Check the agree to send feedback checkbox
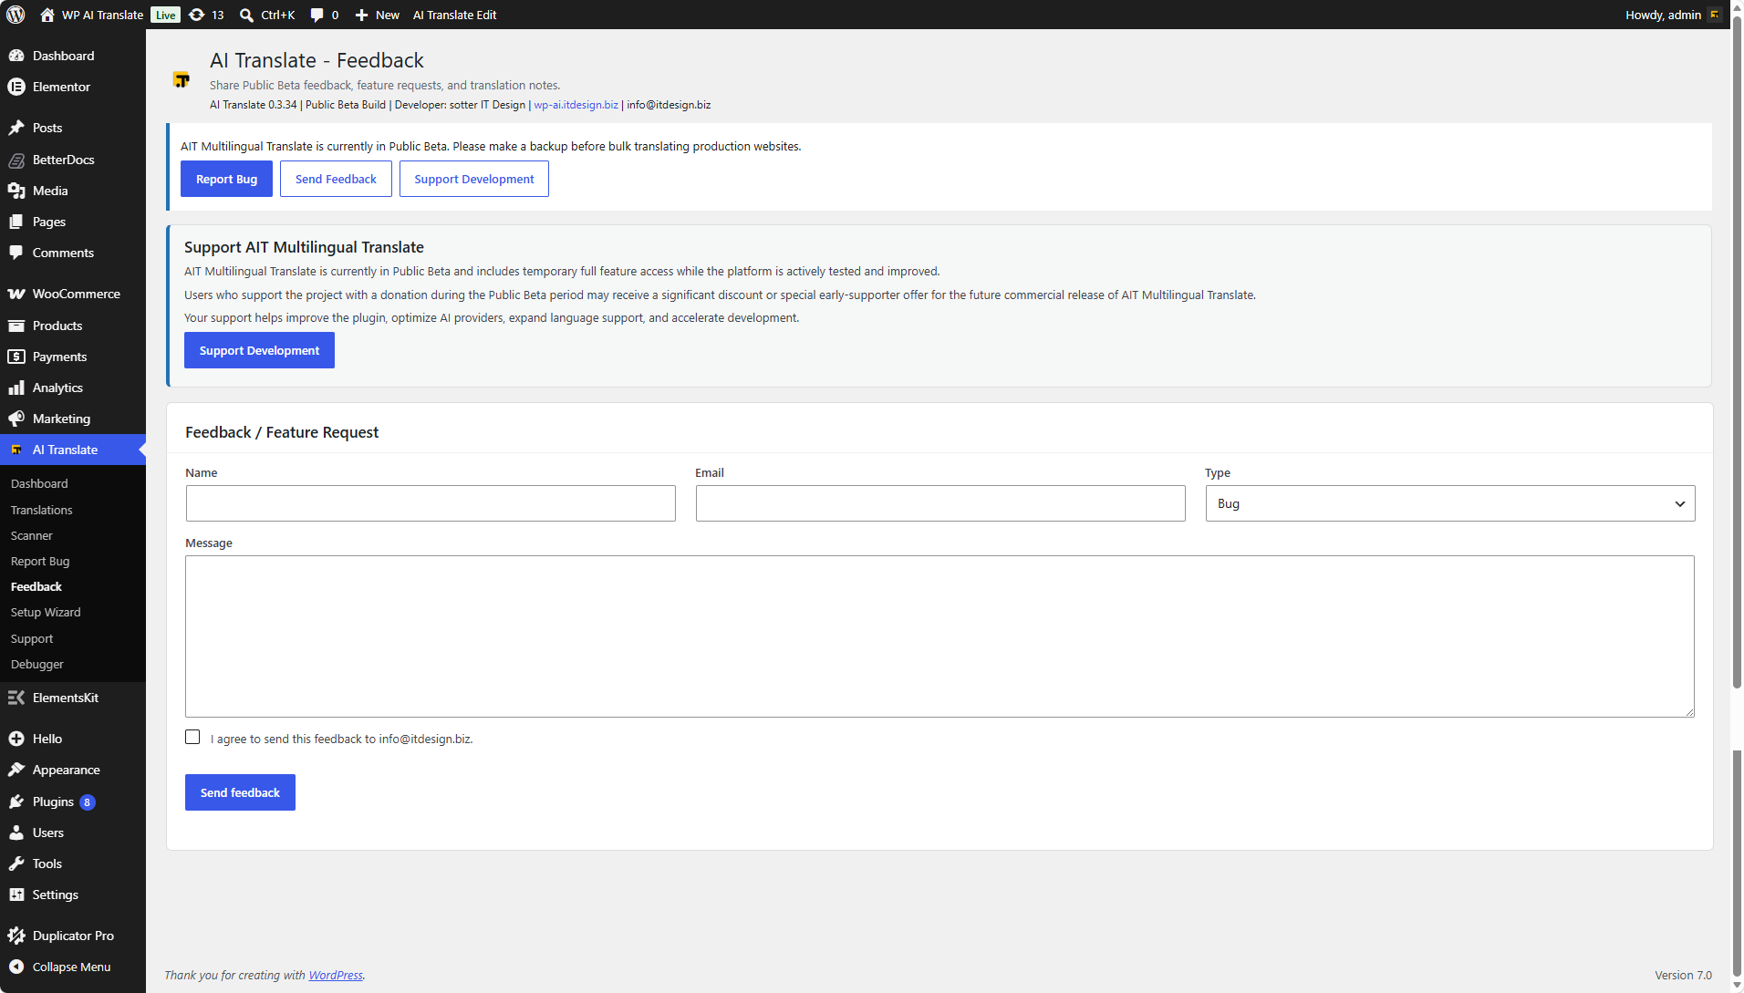This screenshot has width=1744, height=993. click(192, 737)
